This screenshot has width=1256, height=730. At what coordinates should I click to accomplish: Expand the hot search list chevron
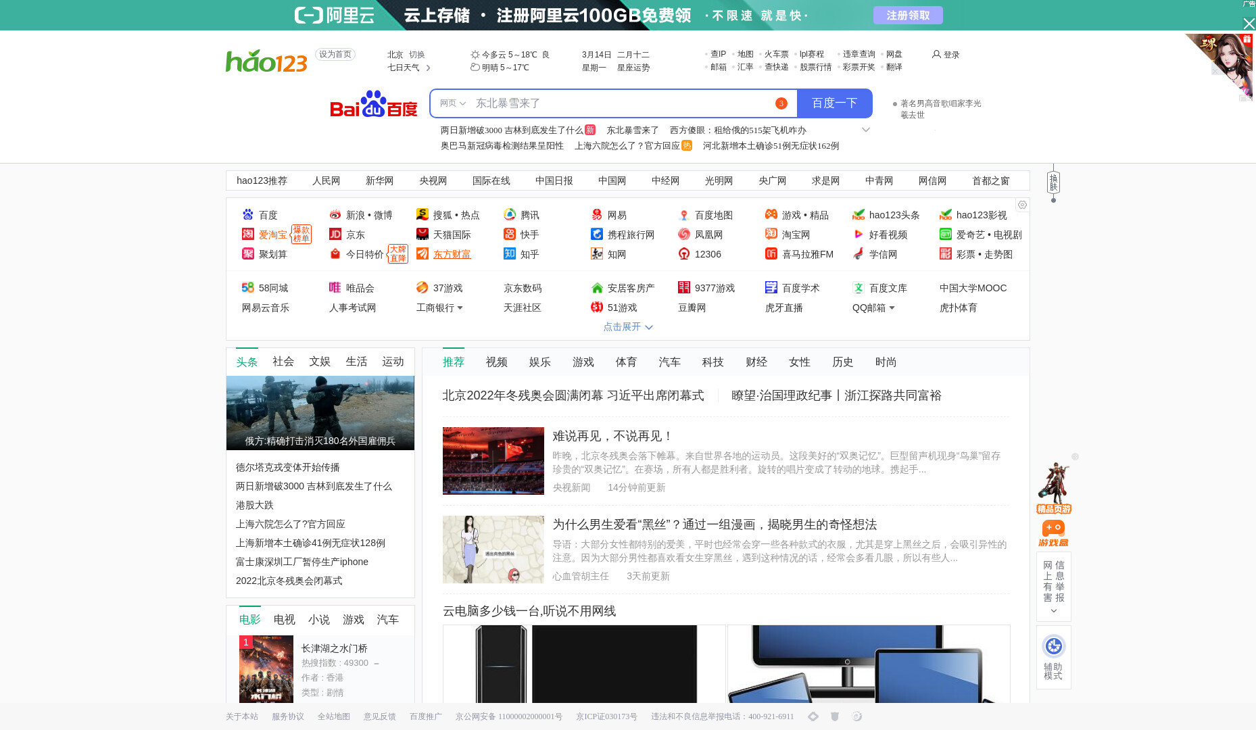pos(865,130)
